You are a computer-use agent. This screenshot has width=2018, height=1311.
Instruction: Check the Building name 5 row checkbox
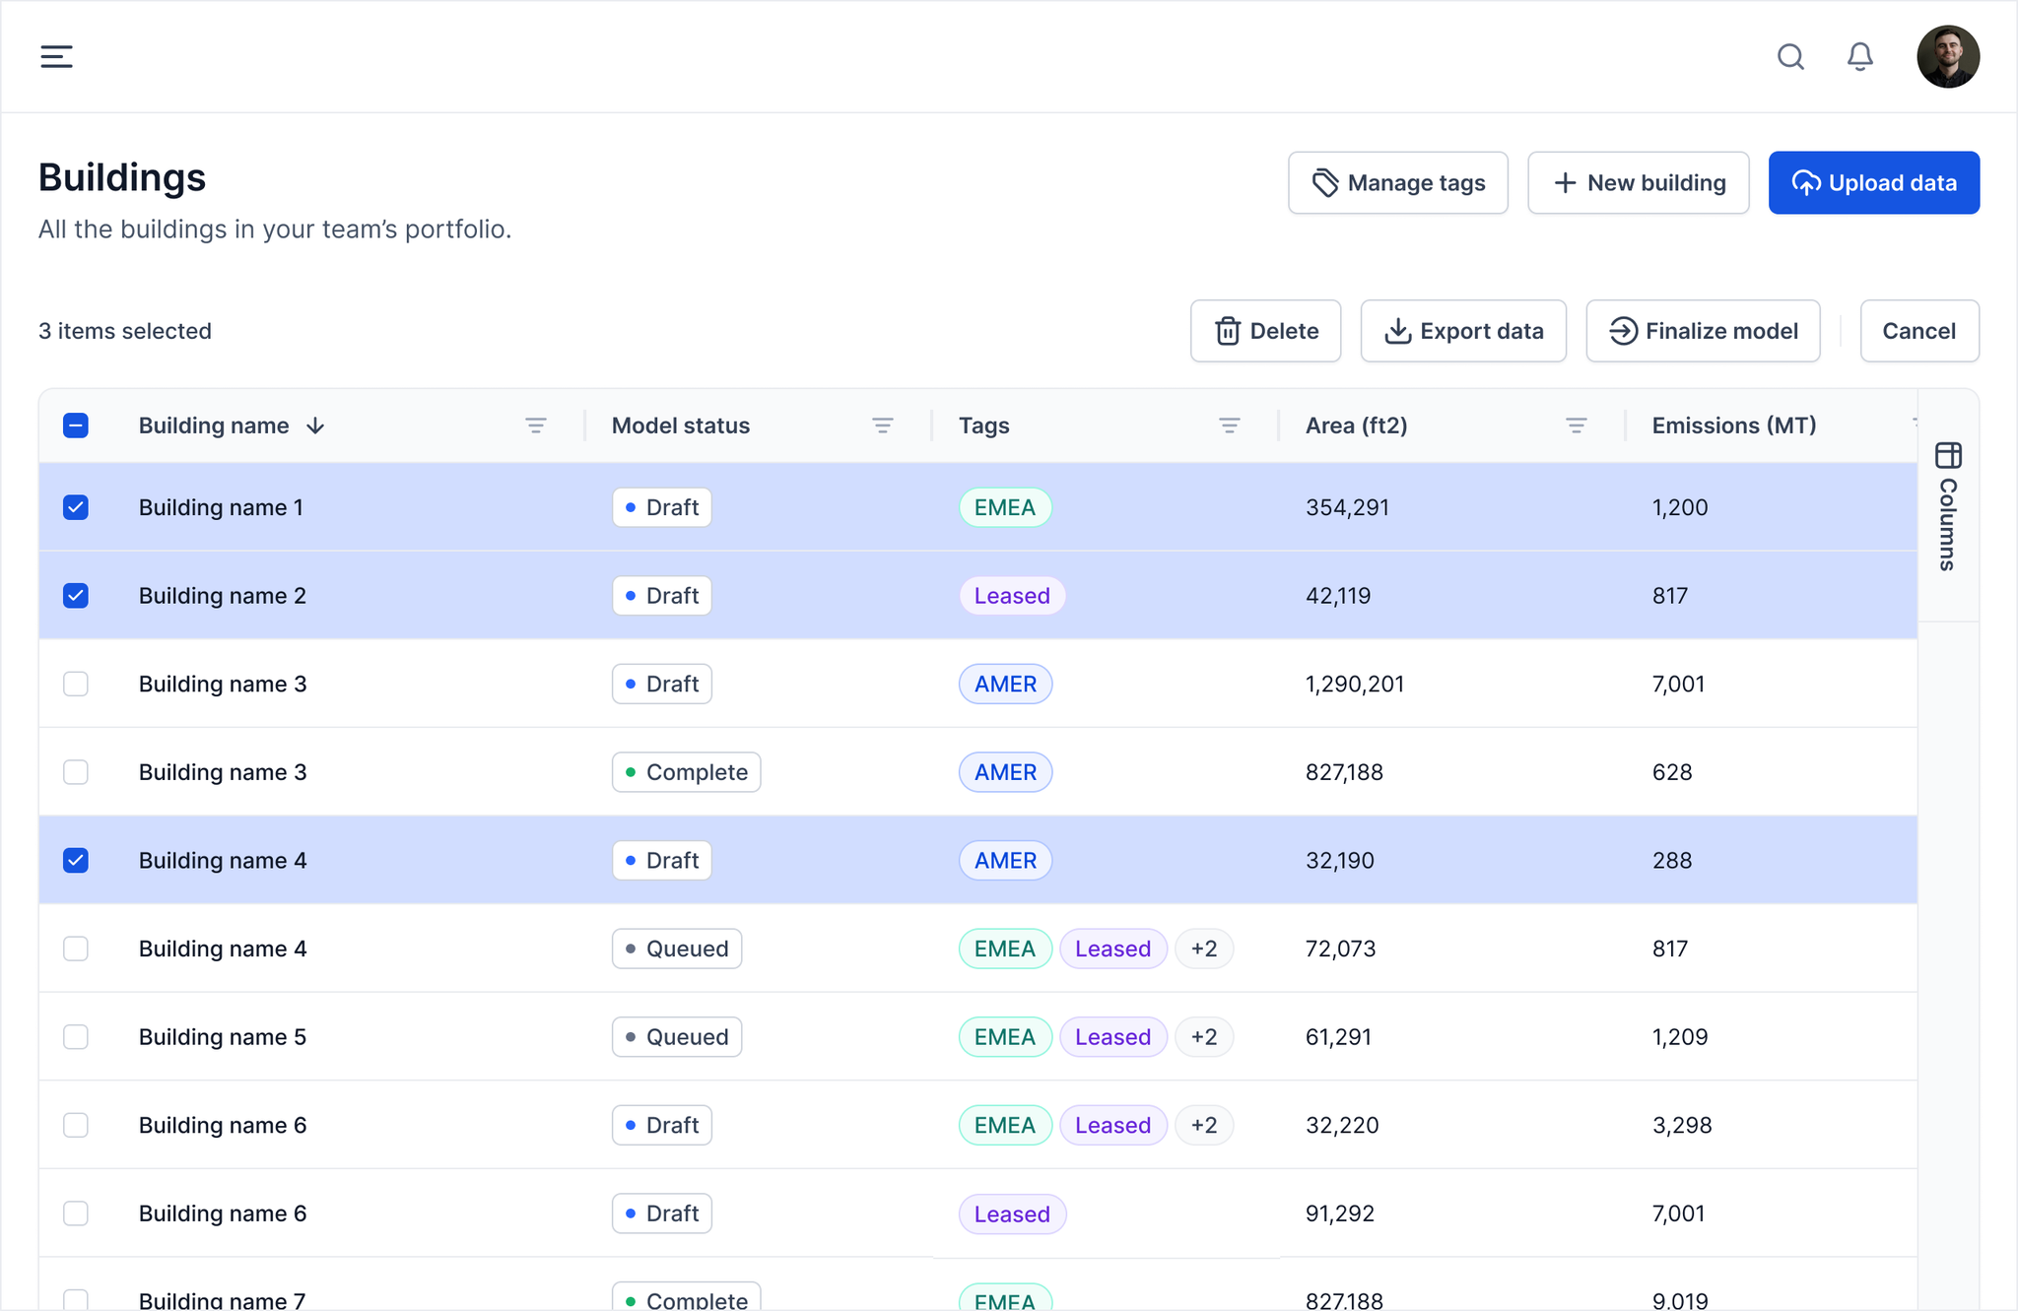pos(76,1036)
